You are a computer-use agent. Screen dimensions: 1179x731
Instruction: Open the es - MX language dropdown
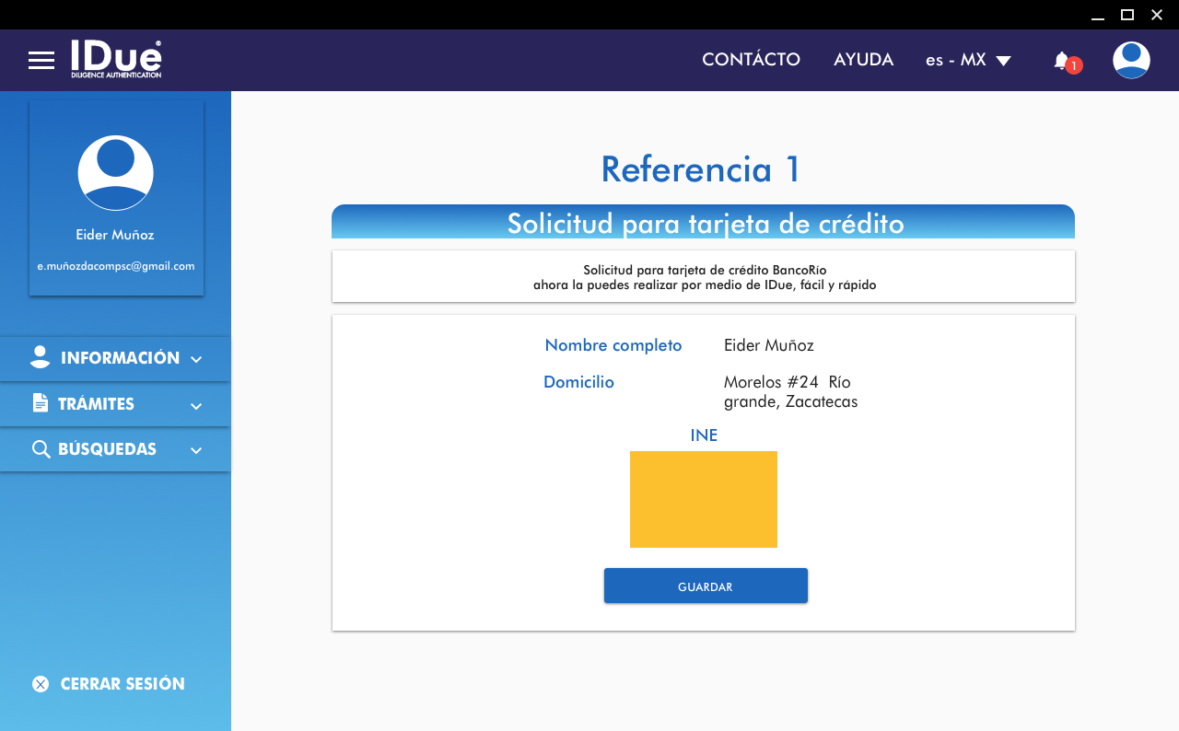[968, 60]
